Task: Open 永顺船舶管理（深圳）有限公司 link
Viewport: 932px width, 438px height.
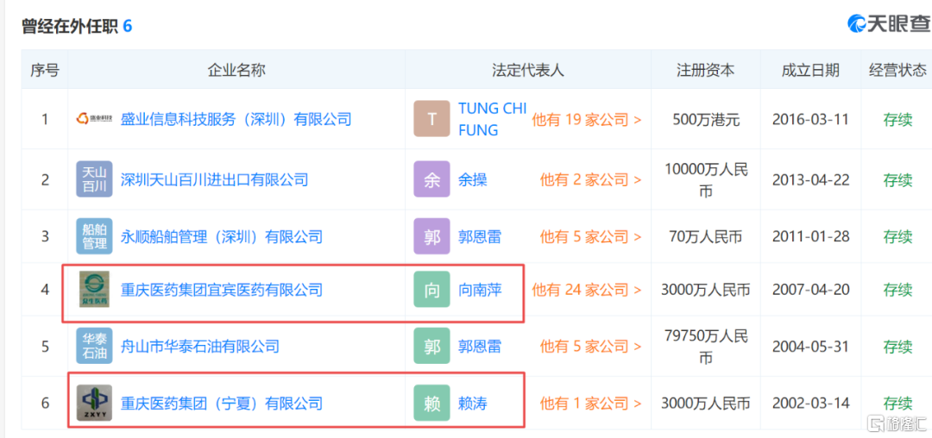Action: tap(221, 236)
